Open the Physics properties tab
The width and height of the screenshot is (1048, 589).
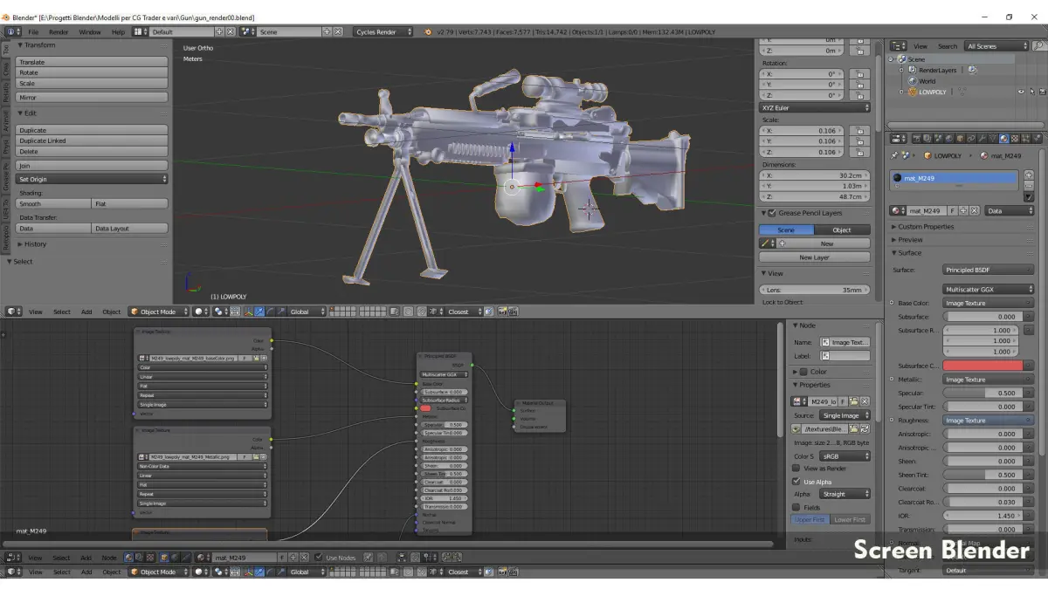[x=1038, y=138]
